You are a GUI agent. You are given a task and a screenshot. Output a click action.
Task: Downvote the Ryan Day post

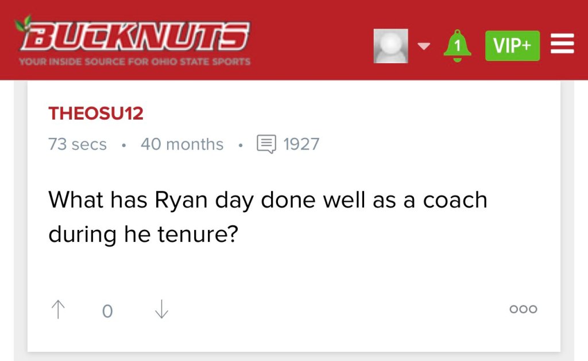162,310
